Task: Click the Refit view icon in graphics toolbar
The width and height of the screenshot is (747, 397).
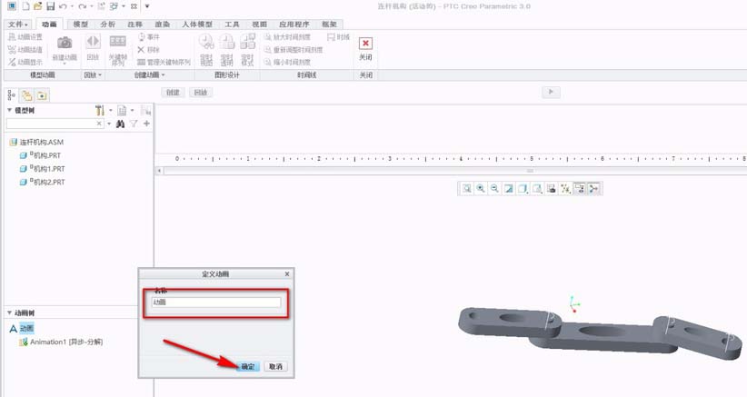Action: tap(467, 188)
